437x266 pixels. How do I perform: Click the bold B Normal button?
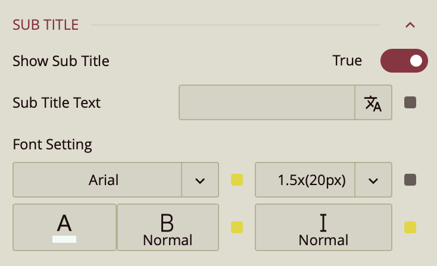167,228
